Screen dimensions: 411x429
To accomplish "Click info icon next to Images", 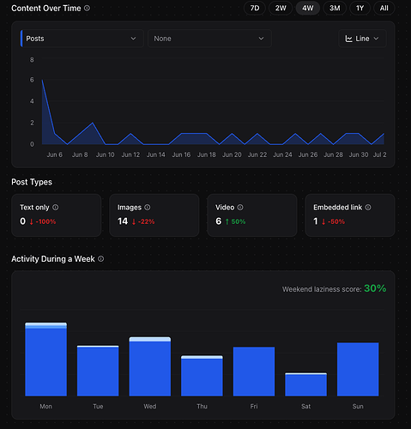I will (x=148, y=208).
